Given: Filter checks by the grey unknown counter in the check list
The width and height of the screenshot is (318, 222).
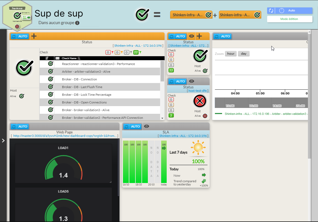Looking at the screenshot, I should tap(127, 52).
